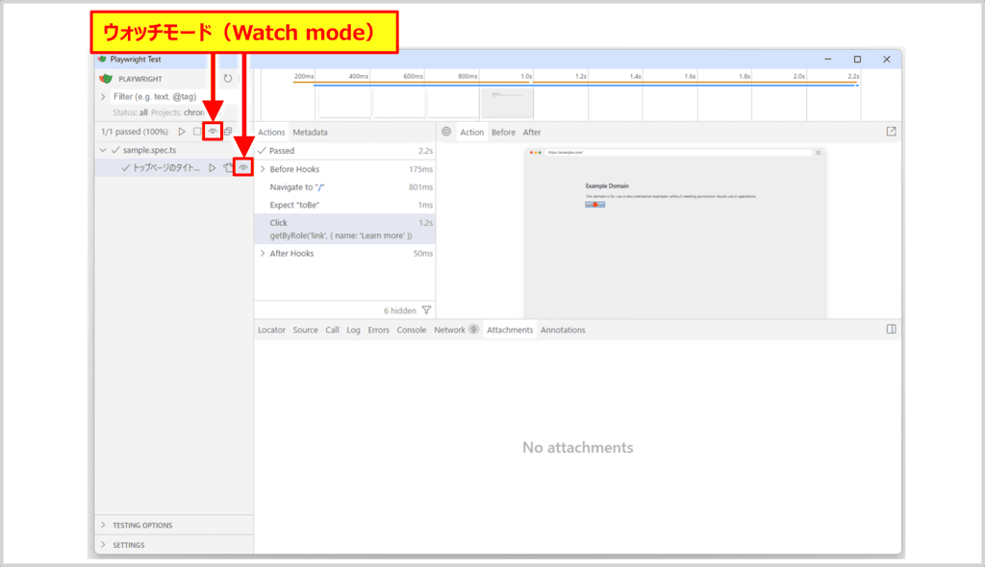Toggle watch mode for all tests
Viewport: 985px width, 567px height.
[213, 132]
